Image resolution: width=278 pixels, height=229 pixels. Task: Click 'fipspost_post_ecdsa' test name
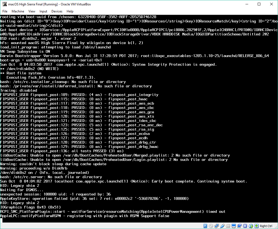tap(129, 134)
